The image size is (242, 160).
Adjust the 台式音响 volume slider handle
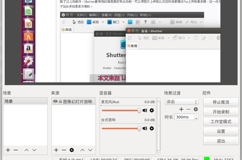tap(139, 129)
